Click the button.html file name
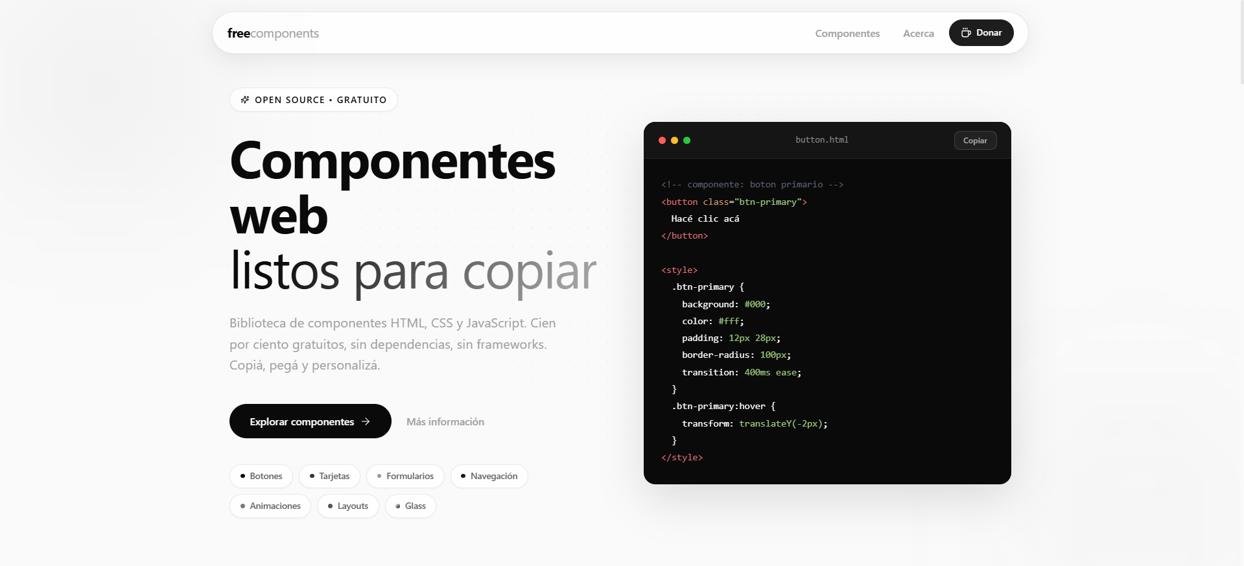This screenshot has height=566, width=1244. tap(822, 140)
